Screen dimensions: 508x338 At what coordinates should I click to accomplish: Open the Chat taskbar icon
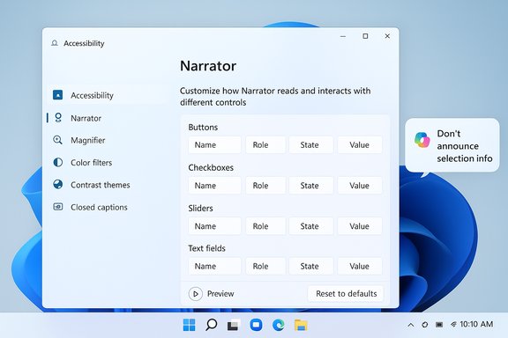256,325
